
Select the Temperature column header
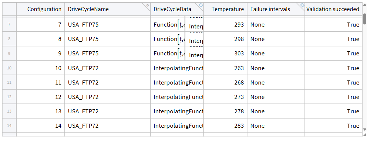tap(225, 9)
